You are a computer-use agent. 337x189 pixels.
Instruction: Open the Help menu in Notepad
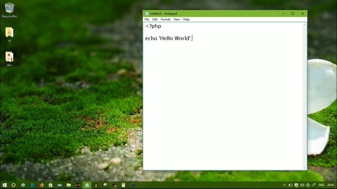point(186,19)
